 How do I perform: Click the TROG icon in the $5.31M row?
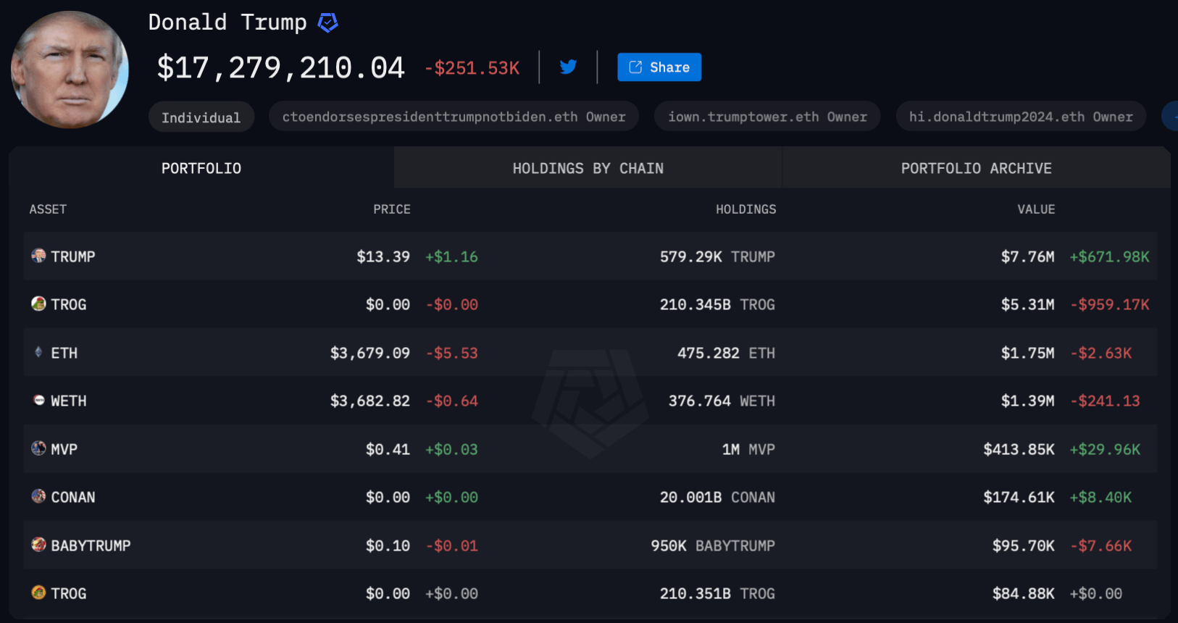pyautogui.click(x=38, y=304)
